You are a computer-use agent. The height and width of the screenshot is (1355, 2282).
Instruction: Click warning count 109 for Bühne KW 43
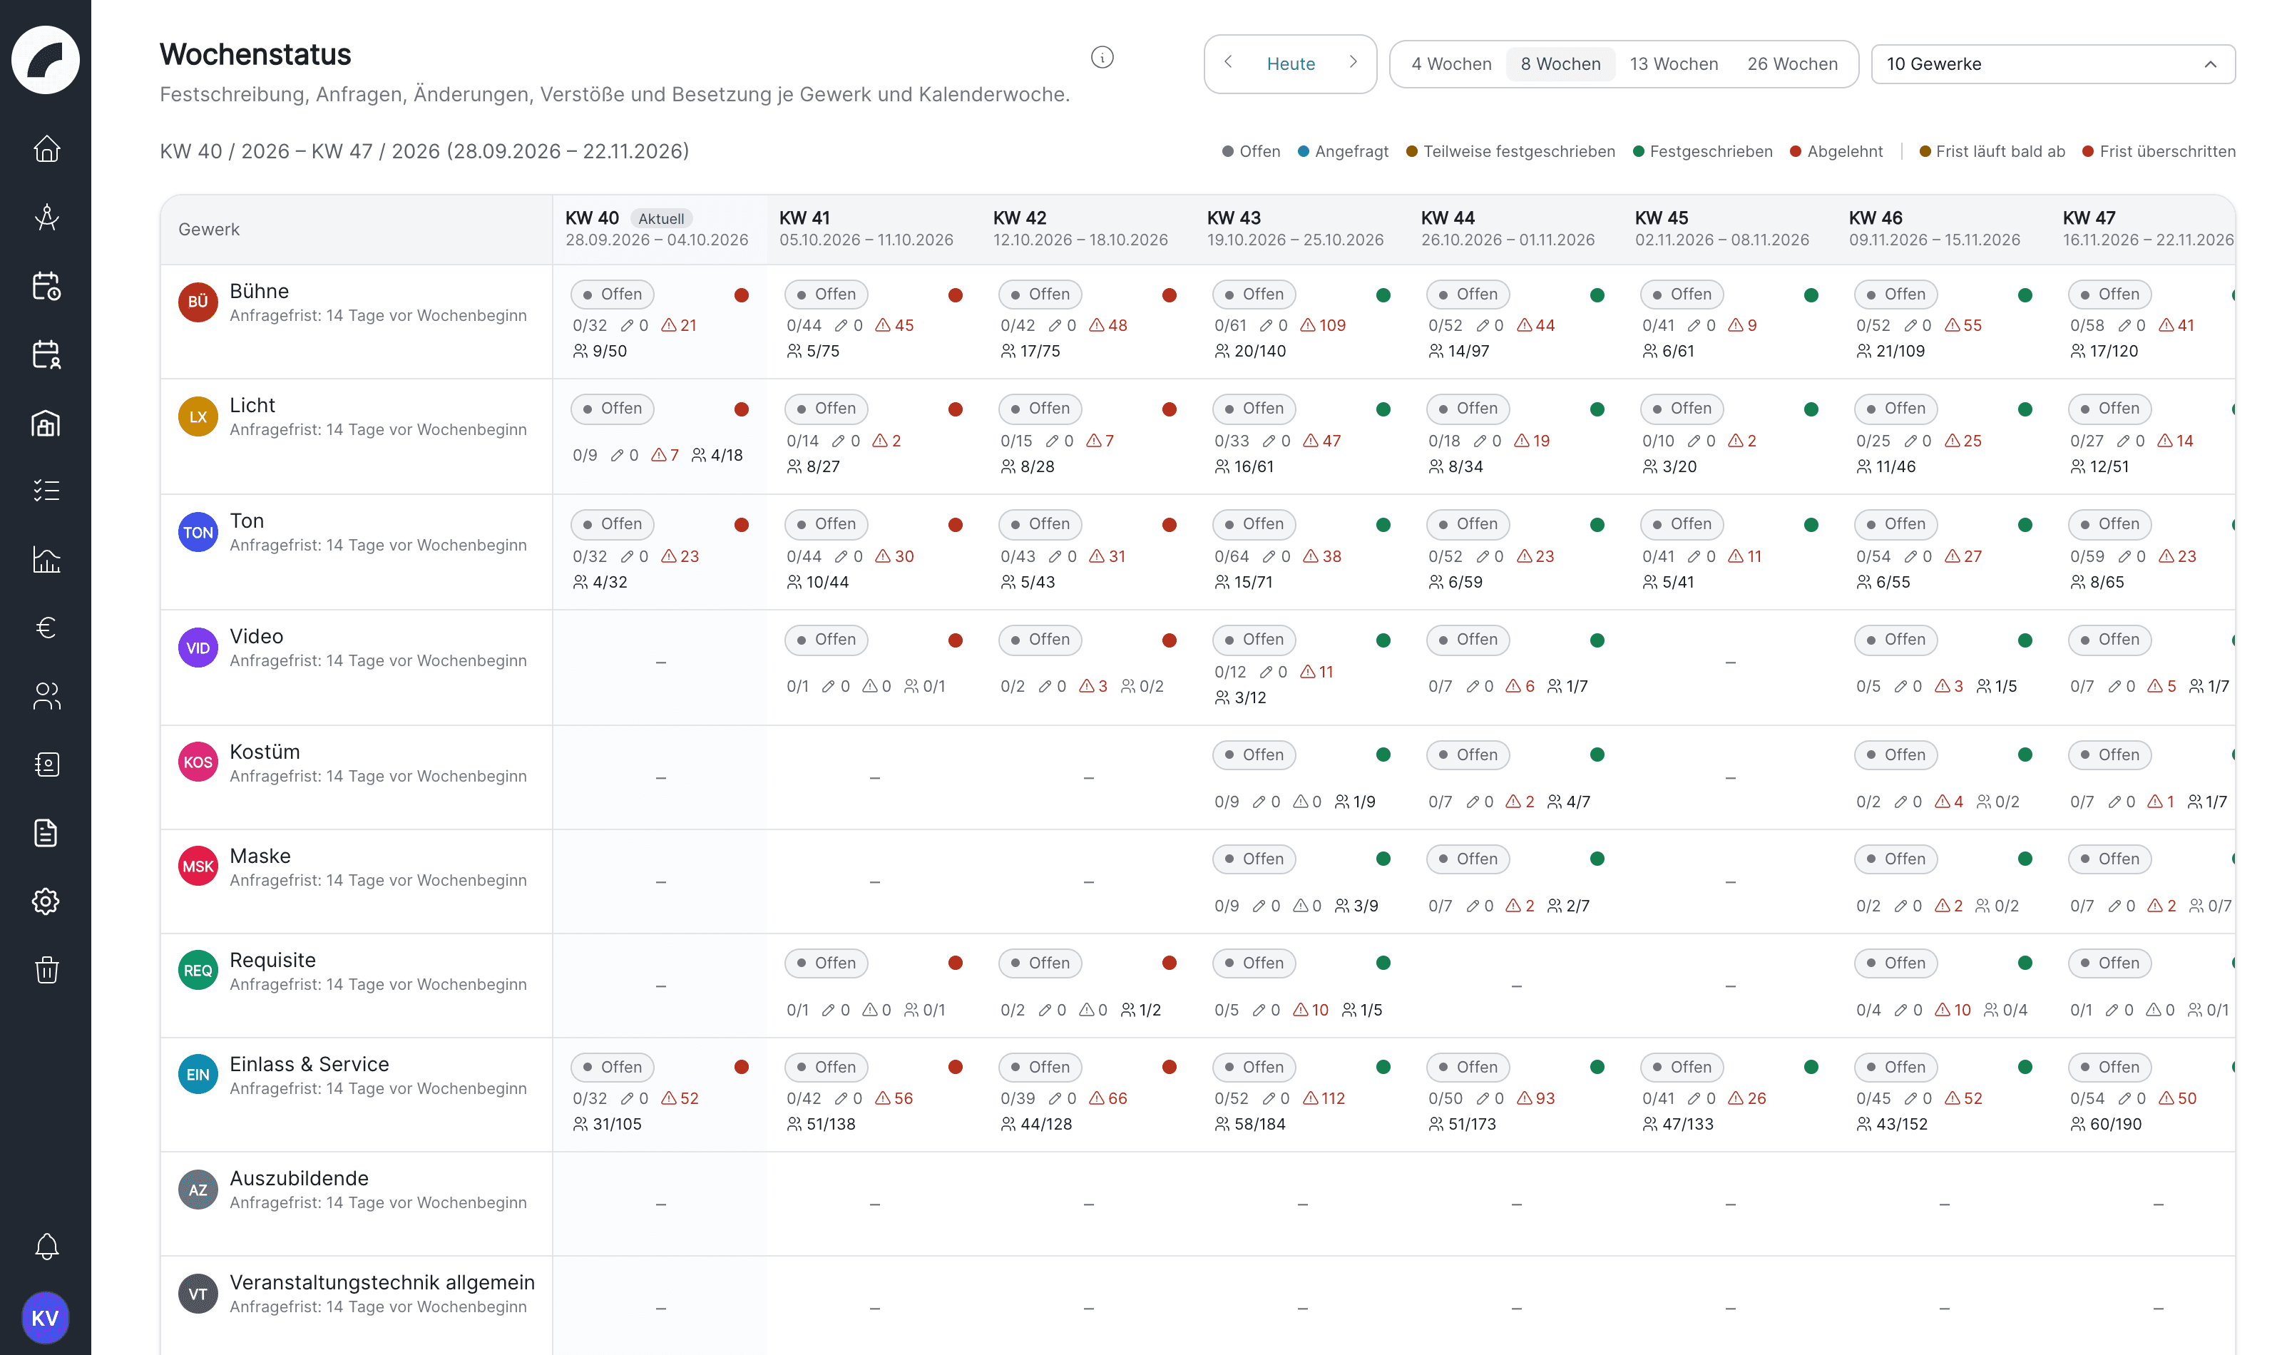tap(1323, 325)
